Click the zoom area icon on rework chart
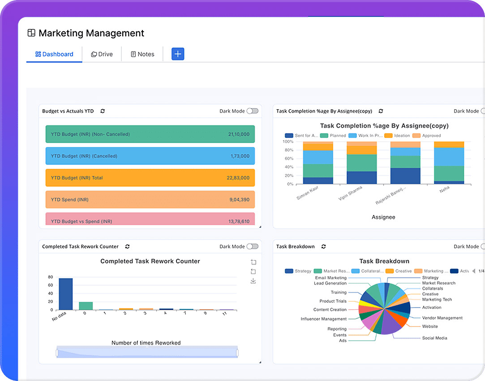The height and width of the screenshot is (381, 485). pyautogui.click(x=253, y=262)
